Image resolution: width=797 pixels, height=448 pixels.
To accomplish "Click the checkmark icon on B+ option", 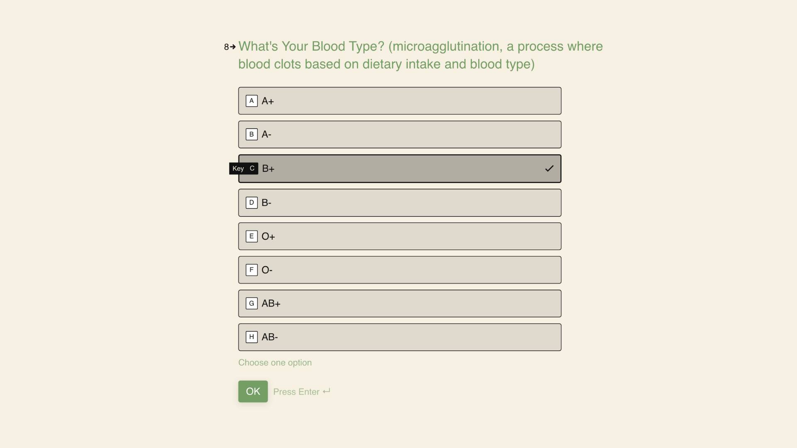I will [549, 168].
